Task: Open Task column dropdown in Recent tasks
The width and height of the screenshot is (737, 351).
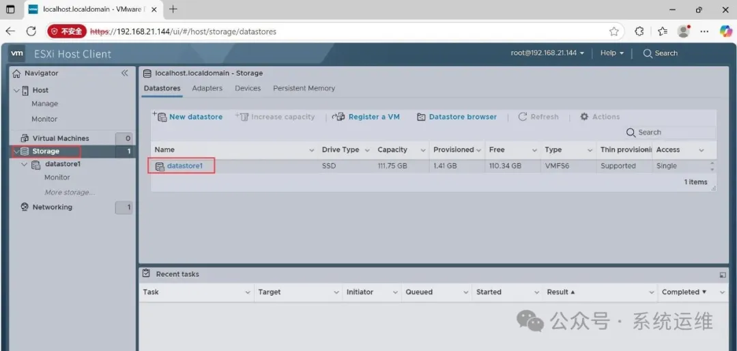Action: tap(248, 293)
